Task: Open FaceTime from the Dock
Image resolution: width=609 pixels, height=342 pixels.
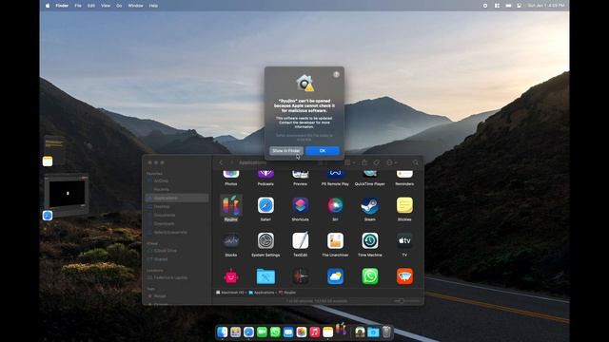Action: pos(262,332)
